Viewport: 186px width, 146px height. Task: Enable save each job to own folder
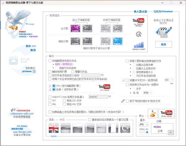[50, 79]
